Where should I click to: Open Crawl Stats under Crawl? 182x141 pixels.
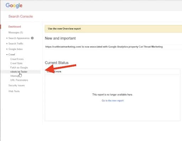16,63
